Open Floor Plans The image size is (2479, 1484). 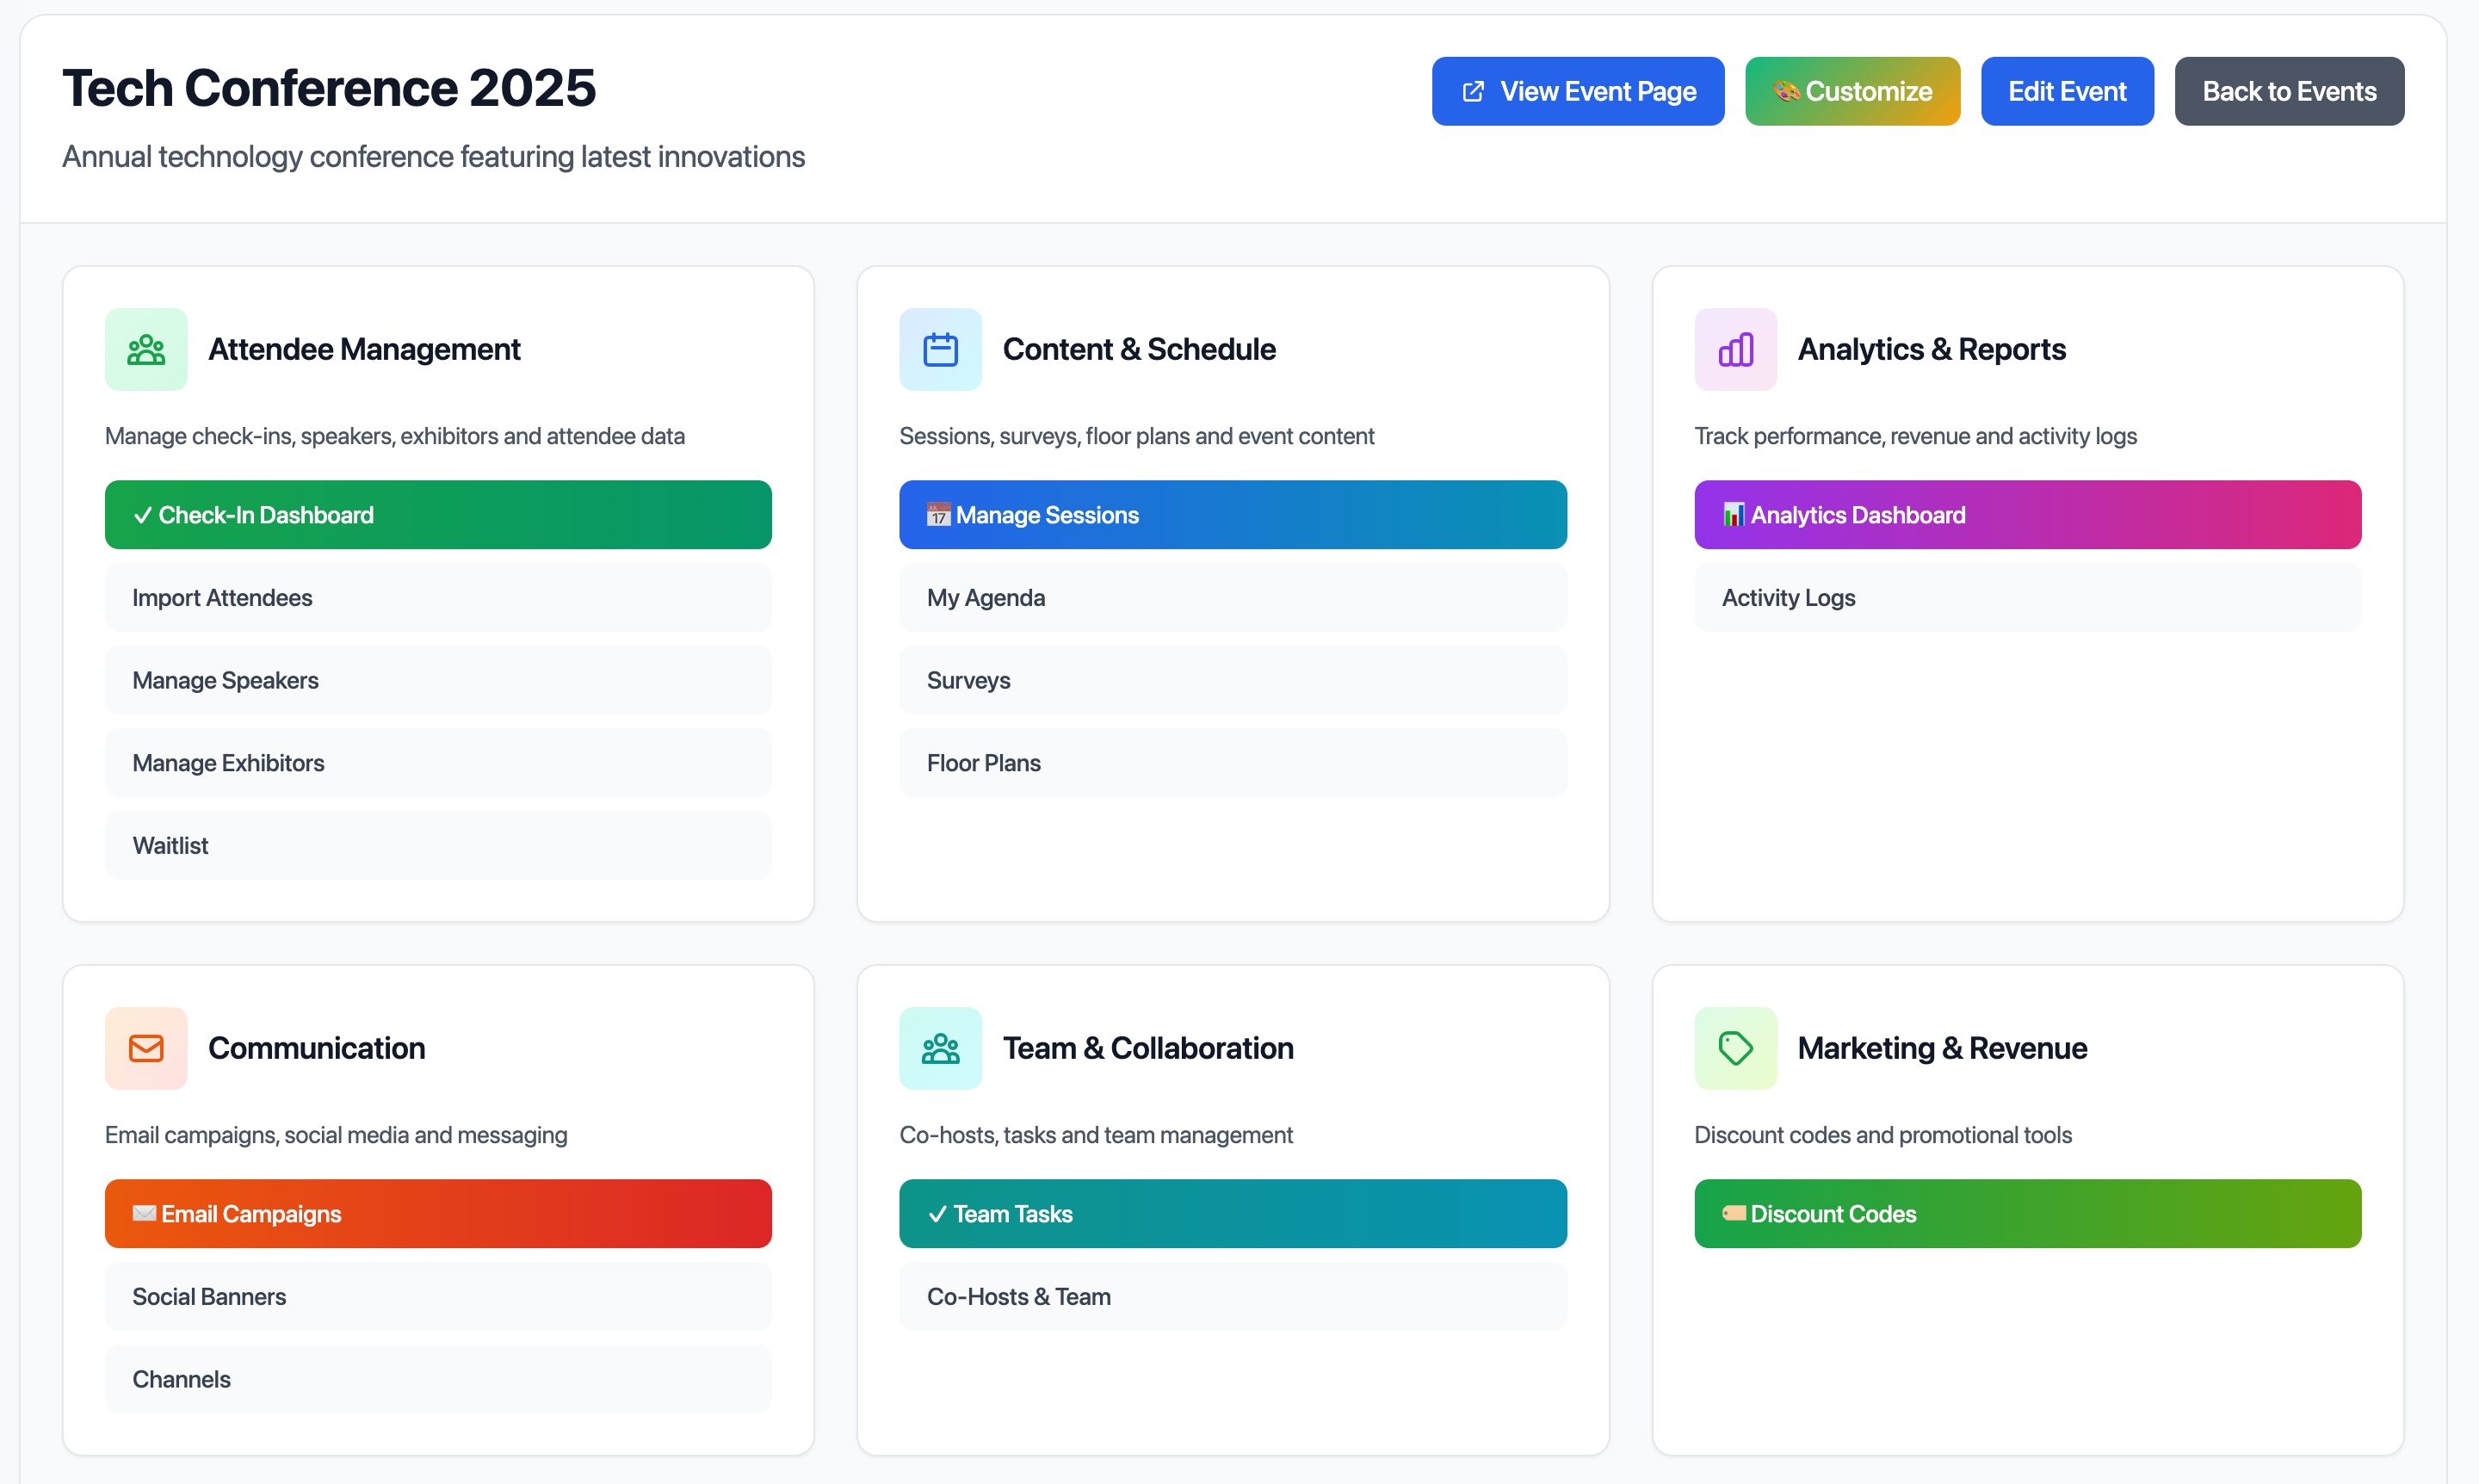pos(1232,763)
